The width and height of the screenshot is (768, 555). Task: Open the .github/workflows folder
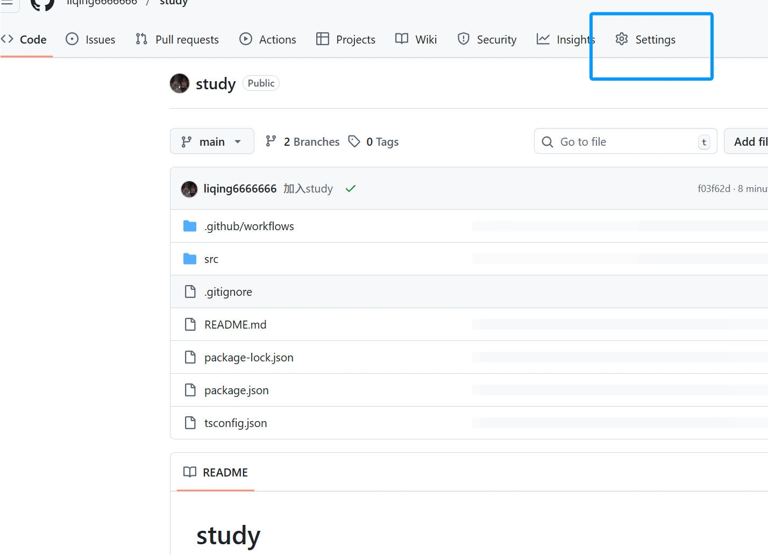pos(249,226)
